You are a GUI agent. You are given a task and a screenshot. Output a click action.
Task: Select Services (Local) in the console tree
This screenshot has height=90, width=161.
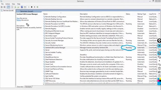coord(8,10)
